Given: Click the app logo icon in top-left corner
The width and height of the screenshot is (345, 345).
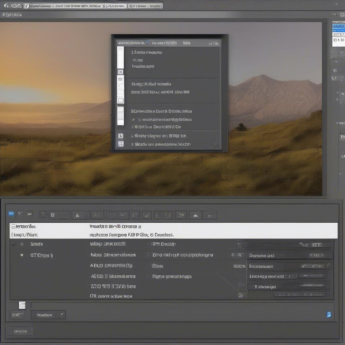Looking at the screenshot, I should (6, 5).
